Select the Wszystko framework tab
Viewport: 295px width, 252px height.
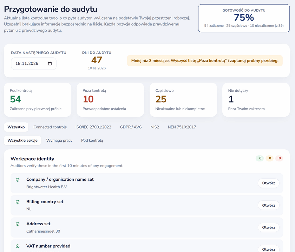point(16,127)
